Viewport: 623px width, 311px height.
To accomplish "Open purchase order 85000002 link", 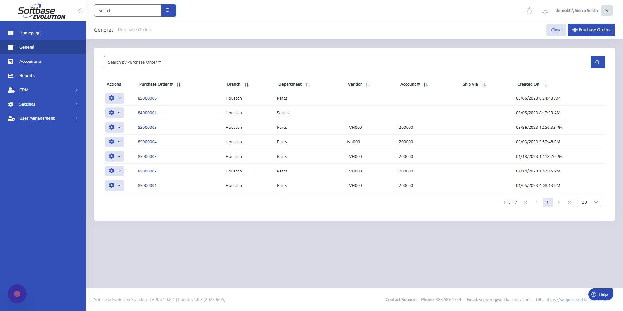I will (147, 171).
